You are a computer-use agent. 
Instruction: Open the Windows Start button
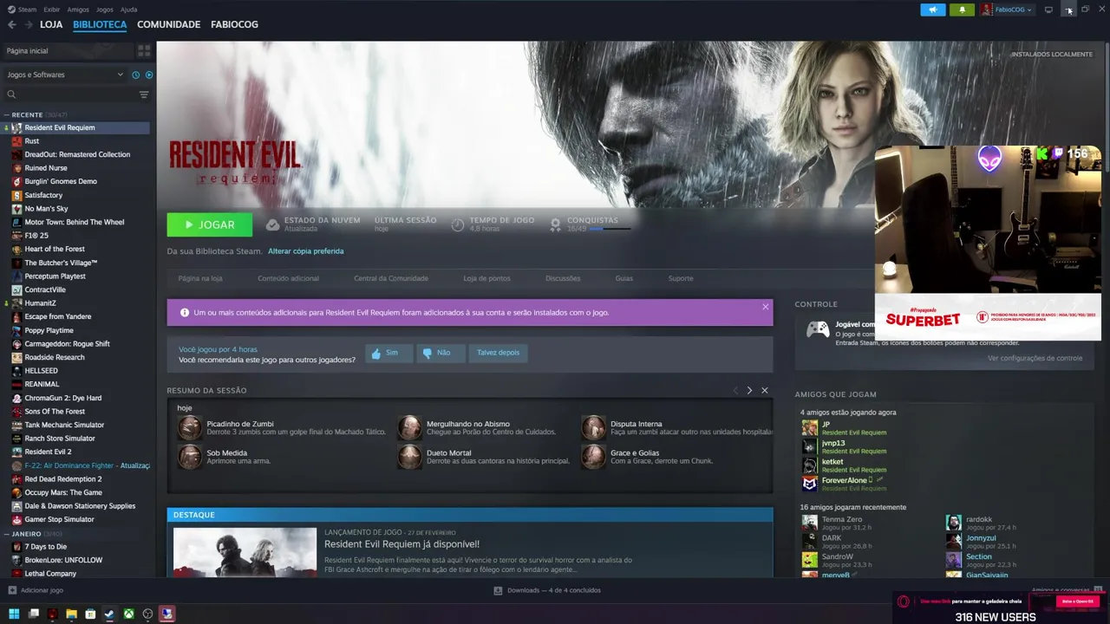tap(14, 614)
